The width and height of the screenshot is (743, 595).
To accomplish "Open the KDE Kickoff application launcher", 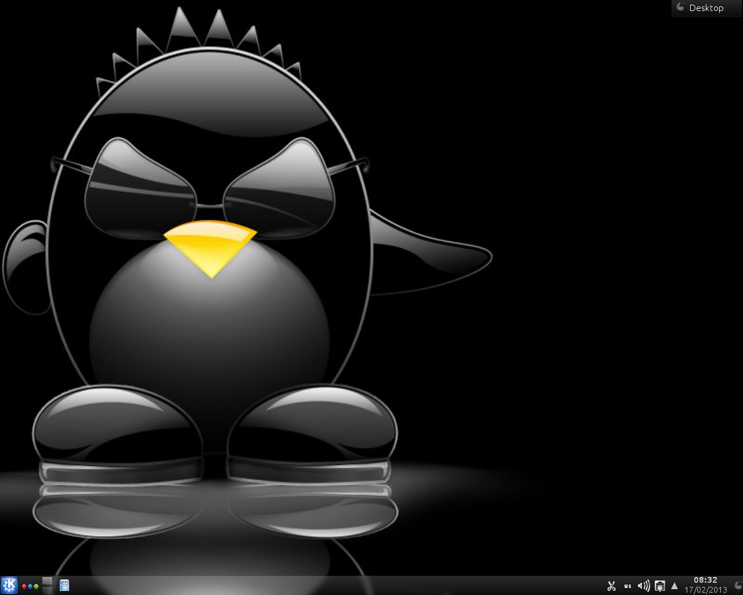I will point(9,585).
